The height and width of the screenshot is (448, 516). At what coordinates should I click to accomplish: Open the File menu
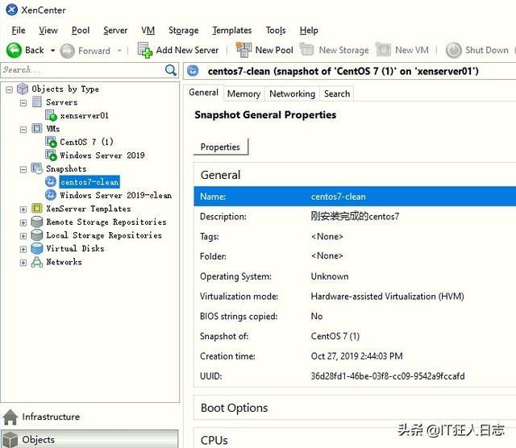(19, 31)
